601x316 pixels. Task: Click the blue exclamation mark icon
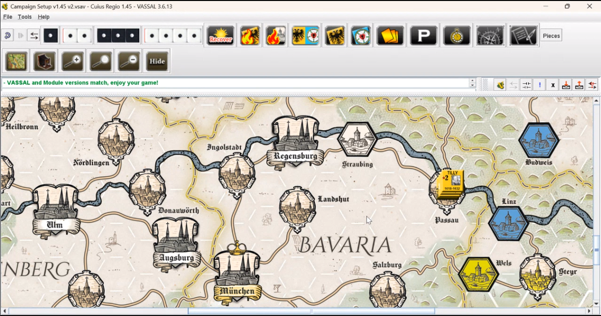point(540,85)
